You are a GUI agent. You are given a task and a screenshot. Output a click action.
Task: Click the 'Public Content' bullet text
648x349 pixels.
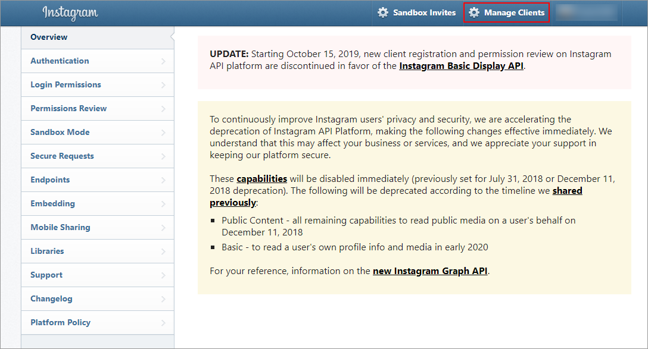398,226
